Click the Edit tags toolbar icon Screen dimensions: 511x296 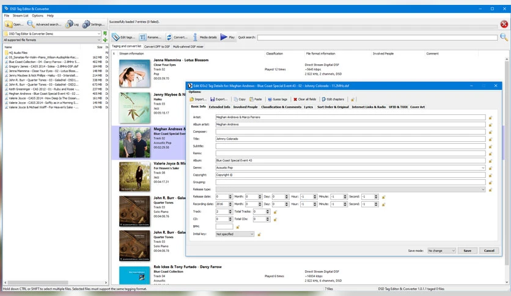123,37
